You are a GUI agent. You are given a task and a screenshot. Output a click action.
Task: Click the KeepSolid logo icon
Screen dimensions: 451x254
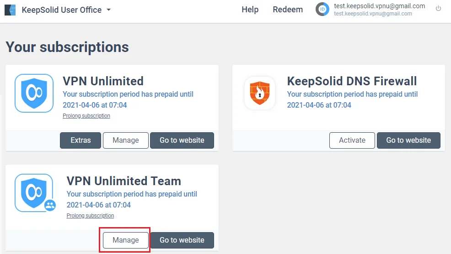[x=10, y=10]
